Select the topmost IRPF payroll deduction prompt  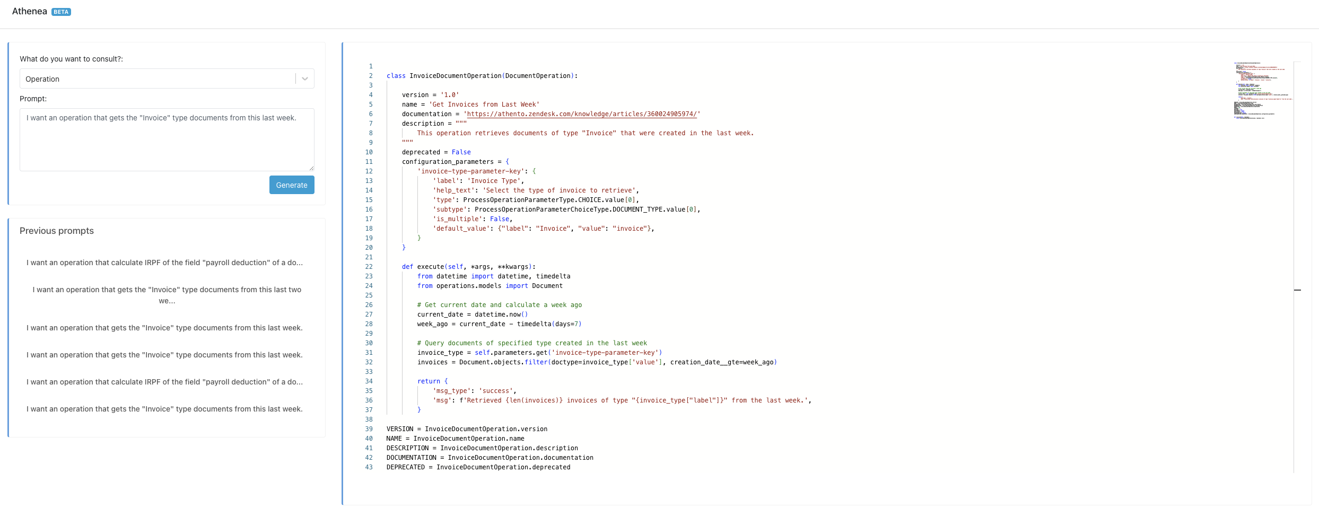pyautogui.click(x=165, y=263)
